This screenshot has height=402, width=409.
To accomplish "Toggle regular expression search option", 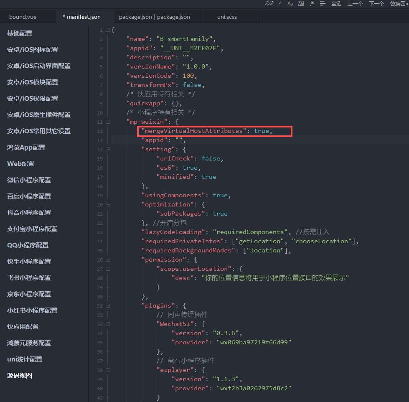I will (x=312, y=3).
